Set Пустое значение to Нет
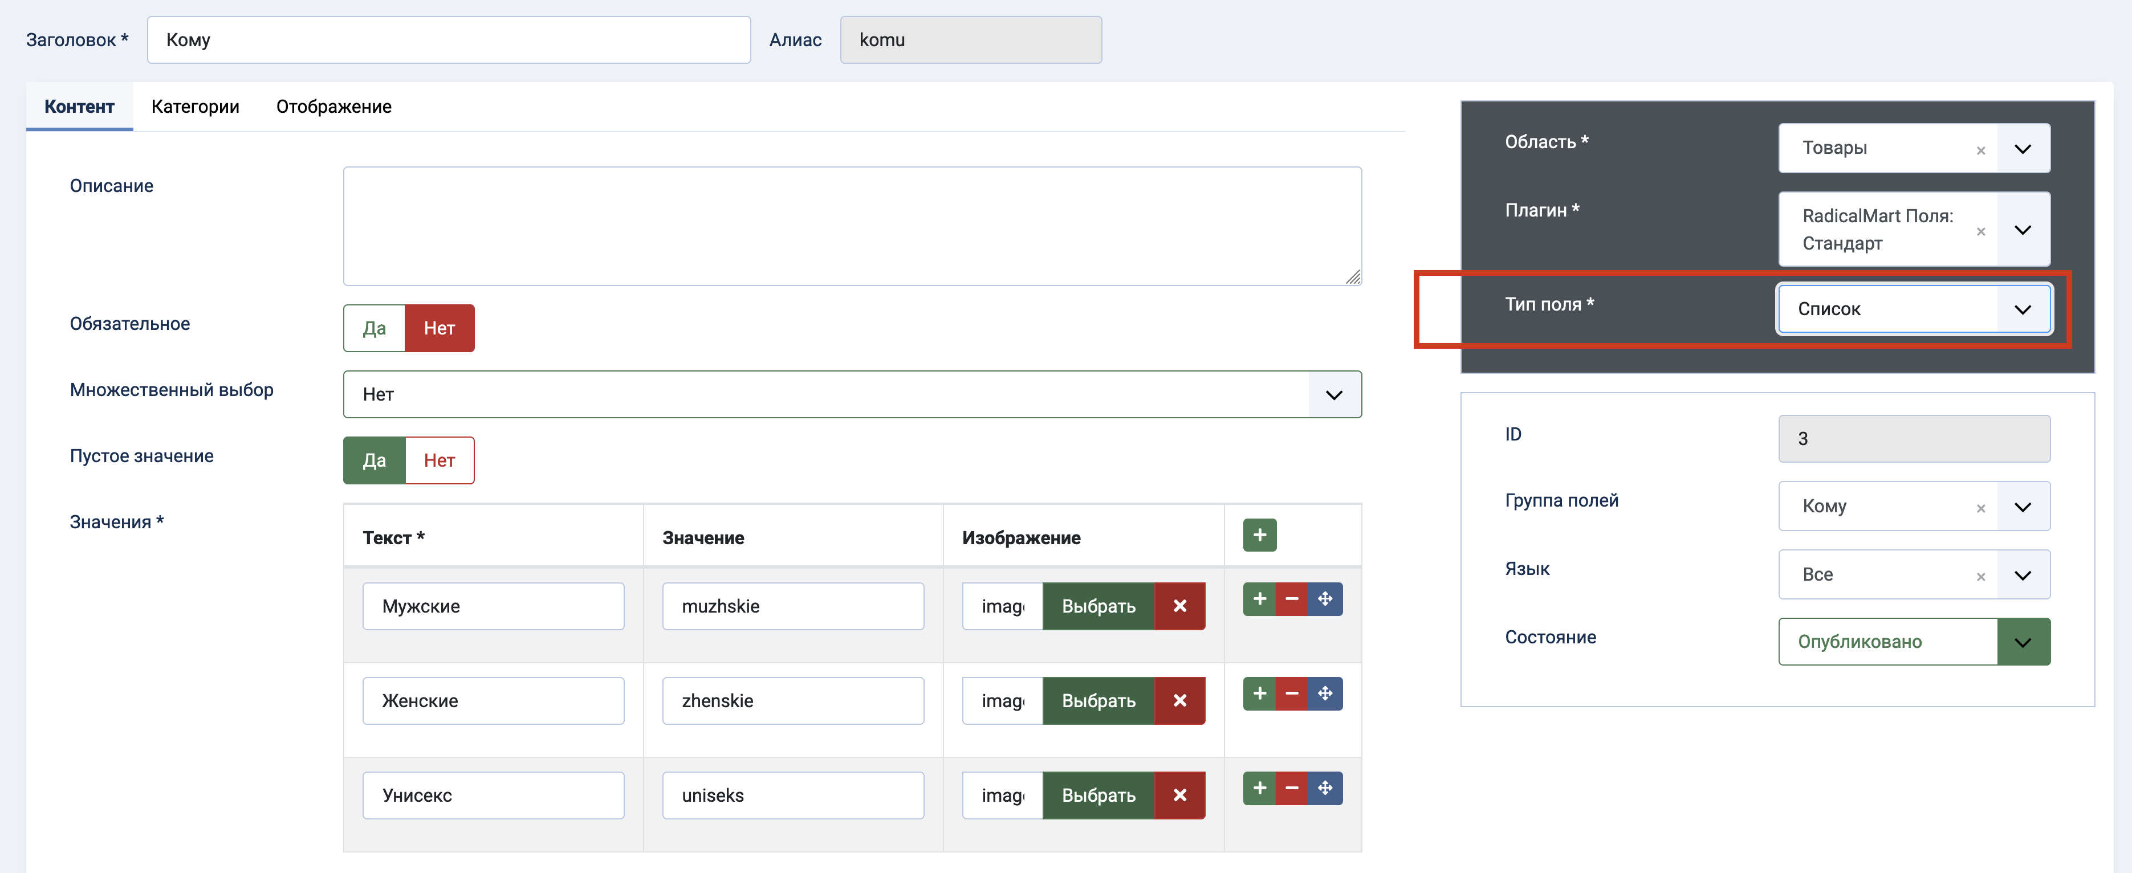The width and height of the screenshot is (2132, 873). tap(440, 461)
